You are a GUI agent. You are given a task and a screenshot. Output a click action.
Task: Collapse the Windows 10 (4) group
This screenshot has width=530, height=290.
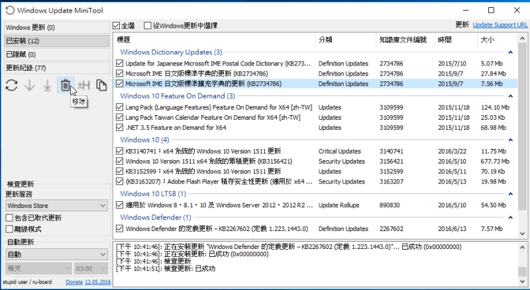coord(510,140)
